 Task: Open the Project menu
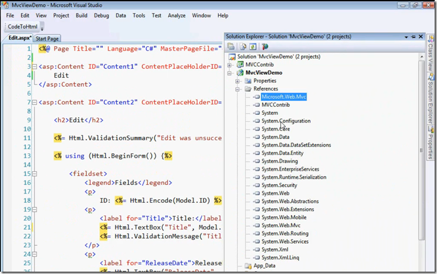[61, 16]
